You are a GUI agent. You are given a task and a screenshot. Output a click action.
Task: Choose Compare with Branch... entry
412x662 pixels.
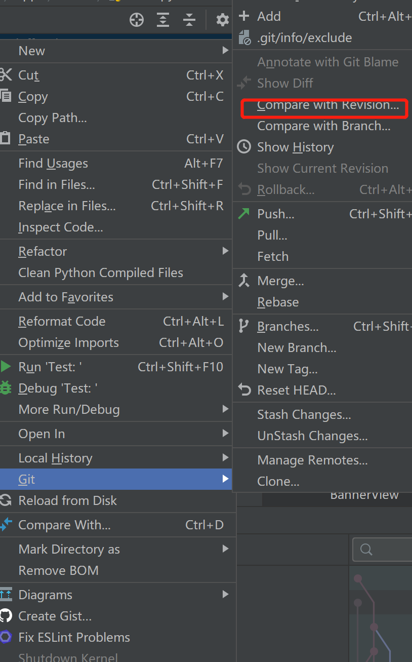pos(323,126)
